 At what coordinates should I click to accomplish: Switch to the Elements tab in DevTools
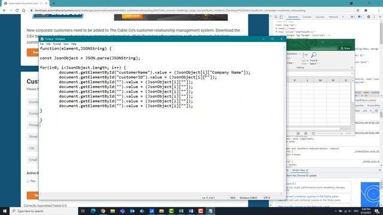(x=293, y=17)
